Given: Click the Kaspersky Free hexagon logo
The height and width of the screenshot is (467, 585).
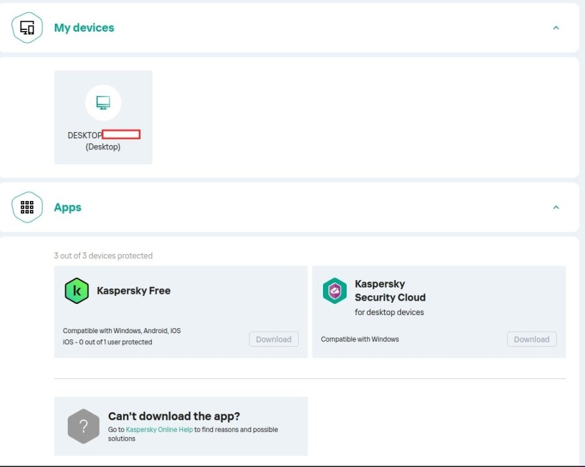Looking at the screenshot, I should tap(77, 290).
